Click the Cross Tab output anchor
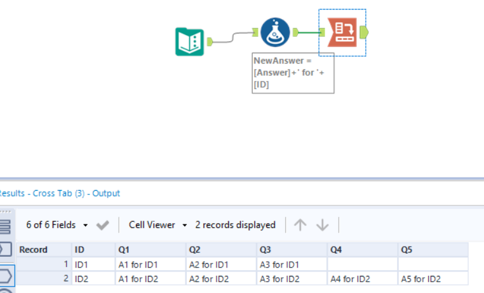This screenshot has height=293, width=484. click(x=364, y=32)
